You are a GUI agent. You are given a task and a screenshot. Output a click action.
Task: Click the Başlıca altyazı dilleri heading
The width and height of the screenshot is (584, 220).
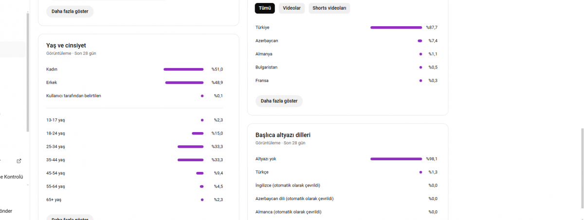[283, 135]
